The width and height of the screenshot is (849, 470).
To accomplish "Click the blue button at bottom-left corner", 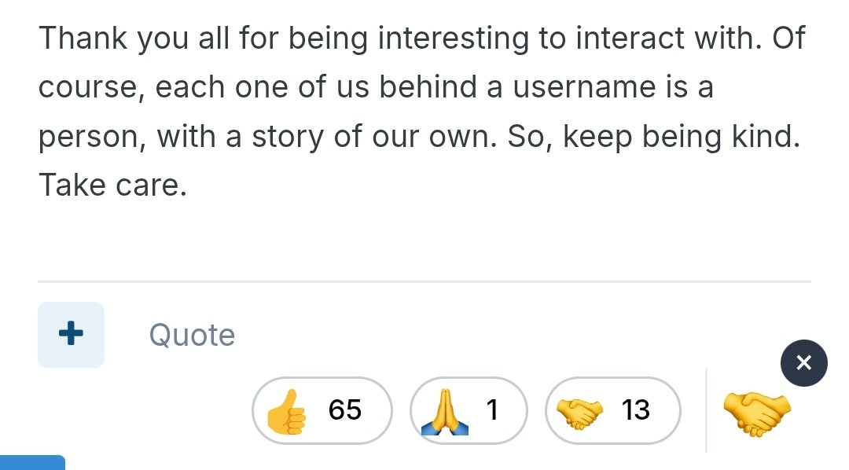I will tap(31, 462).
